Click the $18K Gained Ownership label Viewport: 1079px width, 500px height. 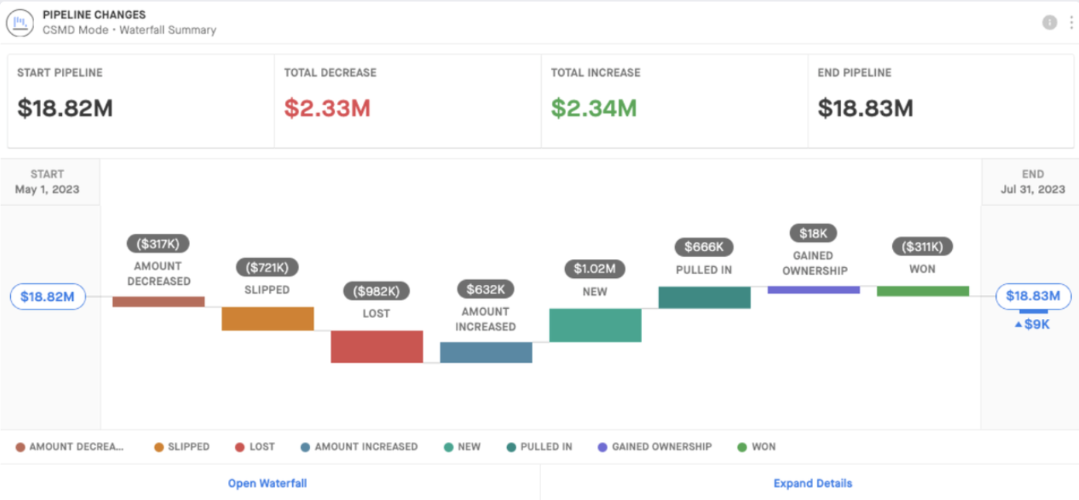(x=813, y=233)
